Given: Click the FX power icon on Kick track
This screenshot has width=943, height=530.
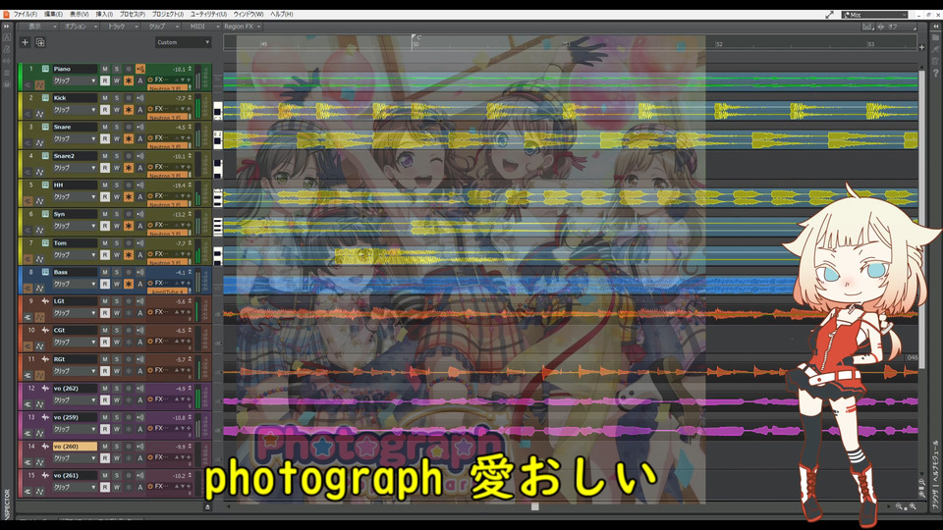Looking at the screenshot, I should tap(150, 109).
